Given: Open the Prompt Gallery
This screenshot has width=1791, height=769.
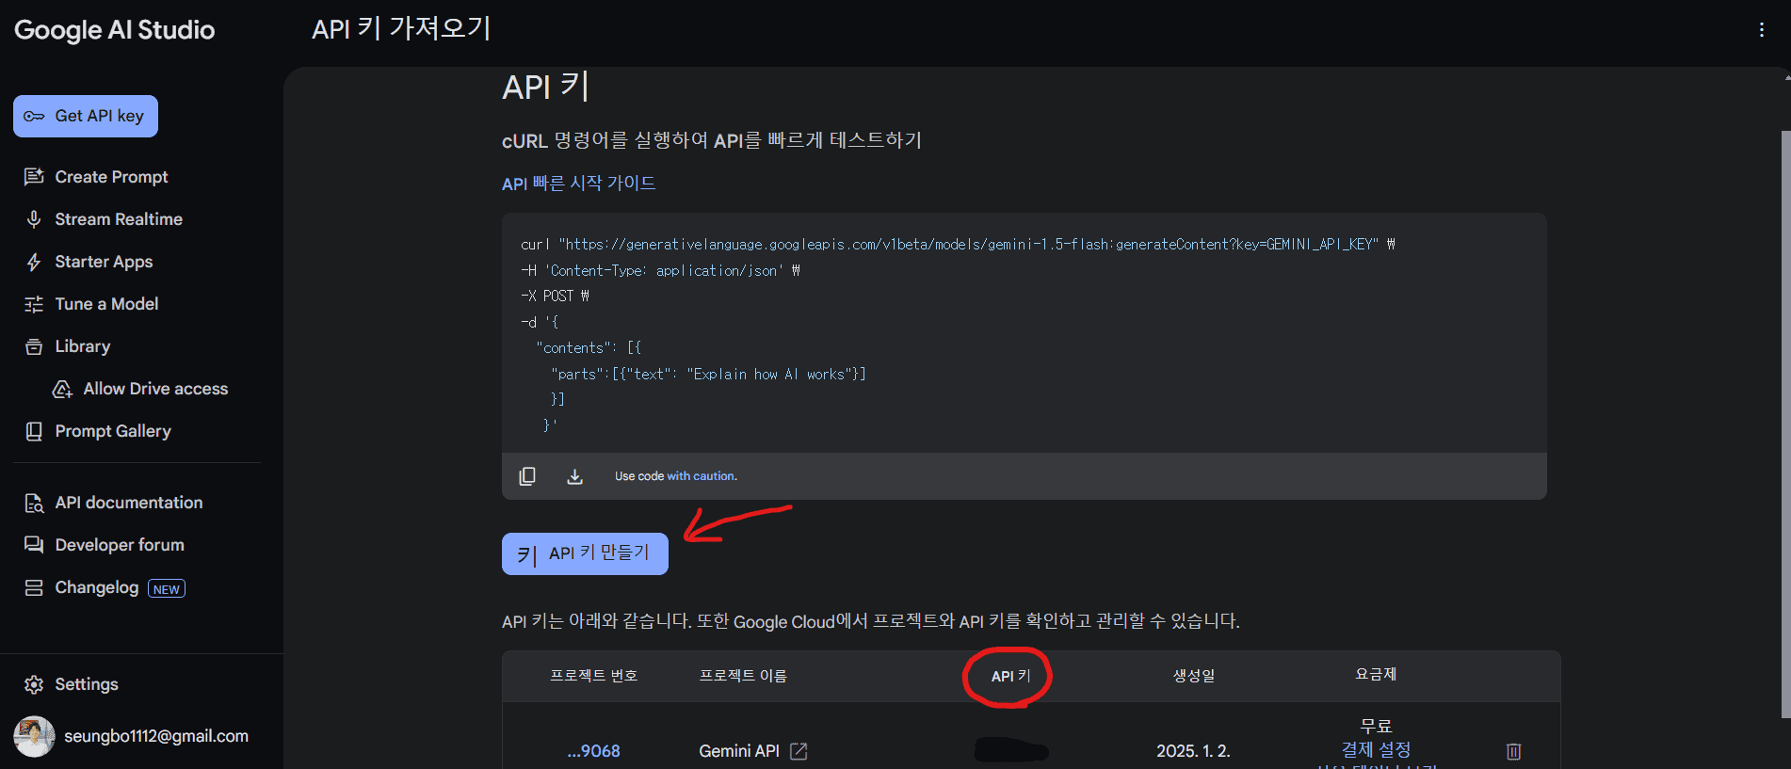Looking at the screenshot, I should coord(113,431).
